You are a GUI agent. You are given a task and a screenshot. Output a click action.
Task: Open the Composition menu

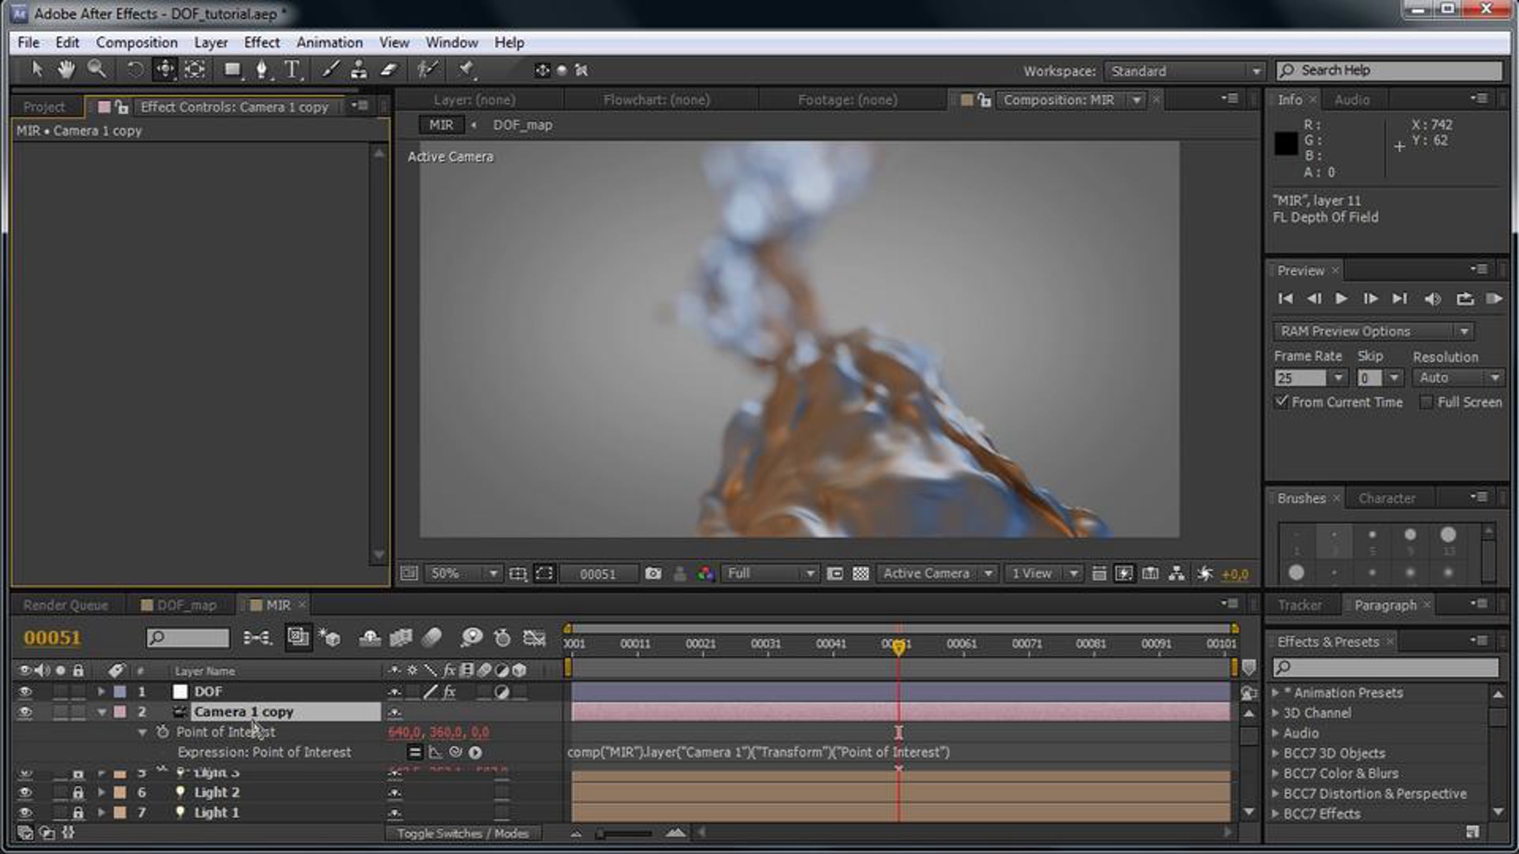coord(137,42)
